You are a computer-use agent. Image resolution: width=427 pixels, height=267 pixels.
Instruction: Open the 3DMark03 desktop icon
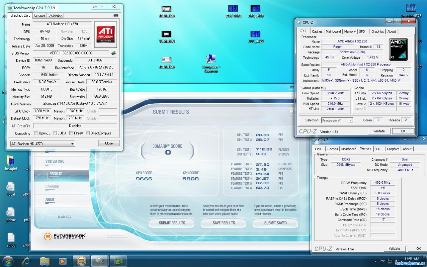(x=167, y=37)
